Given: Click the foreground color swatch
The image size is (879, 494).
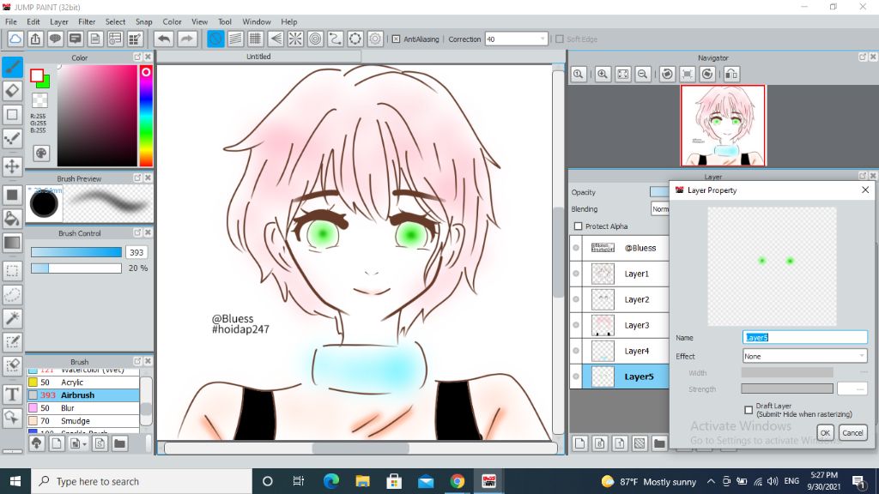Looking at the screenshot, I should coord(36,75).
